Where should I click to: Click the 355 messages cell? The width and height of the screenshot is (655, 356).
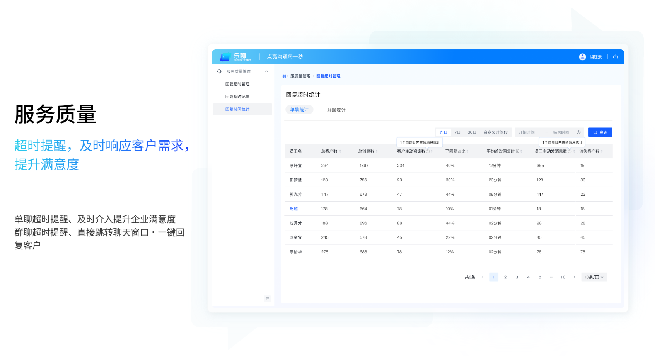[540, 166]
